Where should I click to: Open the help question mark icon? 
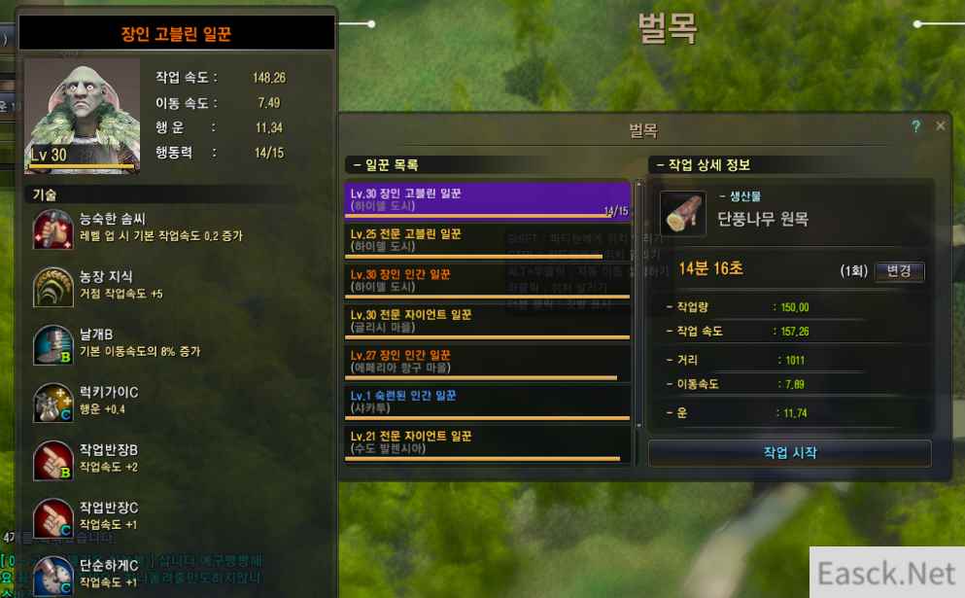[915, 126]
